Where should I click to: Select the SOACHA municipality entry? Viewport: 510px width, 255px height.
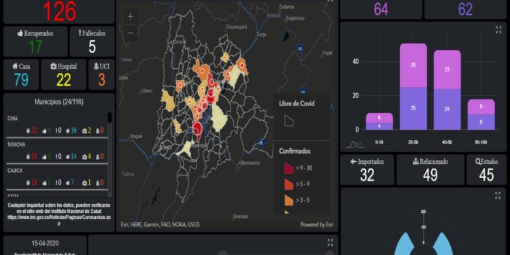57,151
